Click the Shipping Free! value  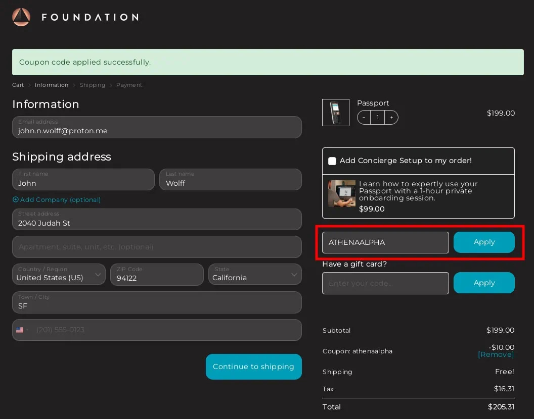pyautogui.click(x=504, y=372)
